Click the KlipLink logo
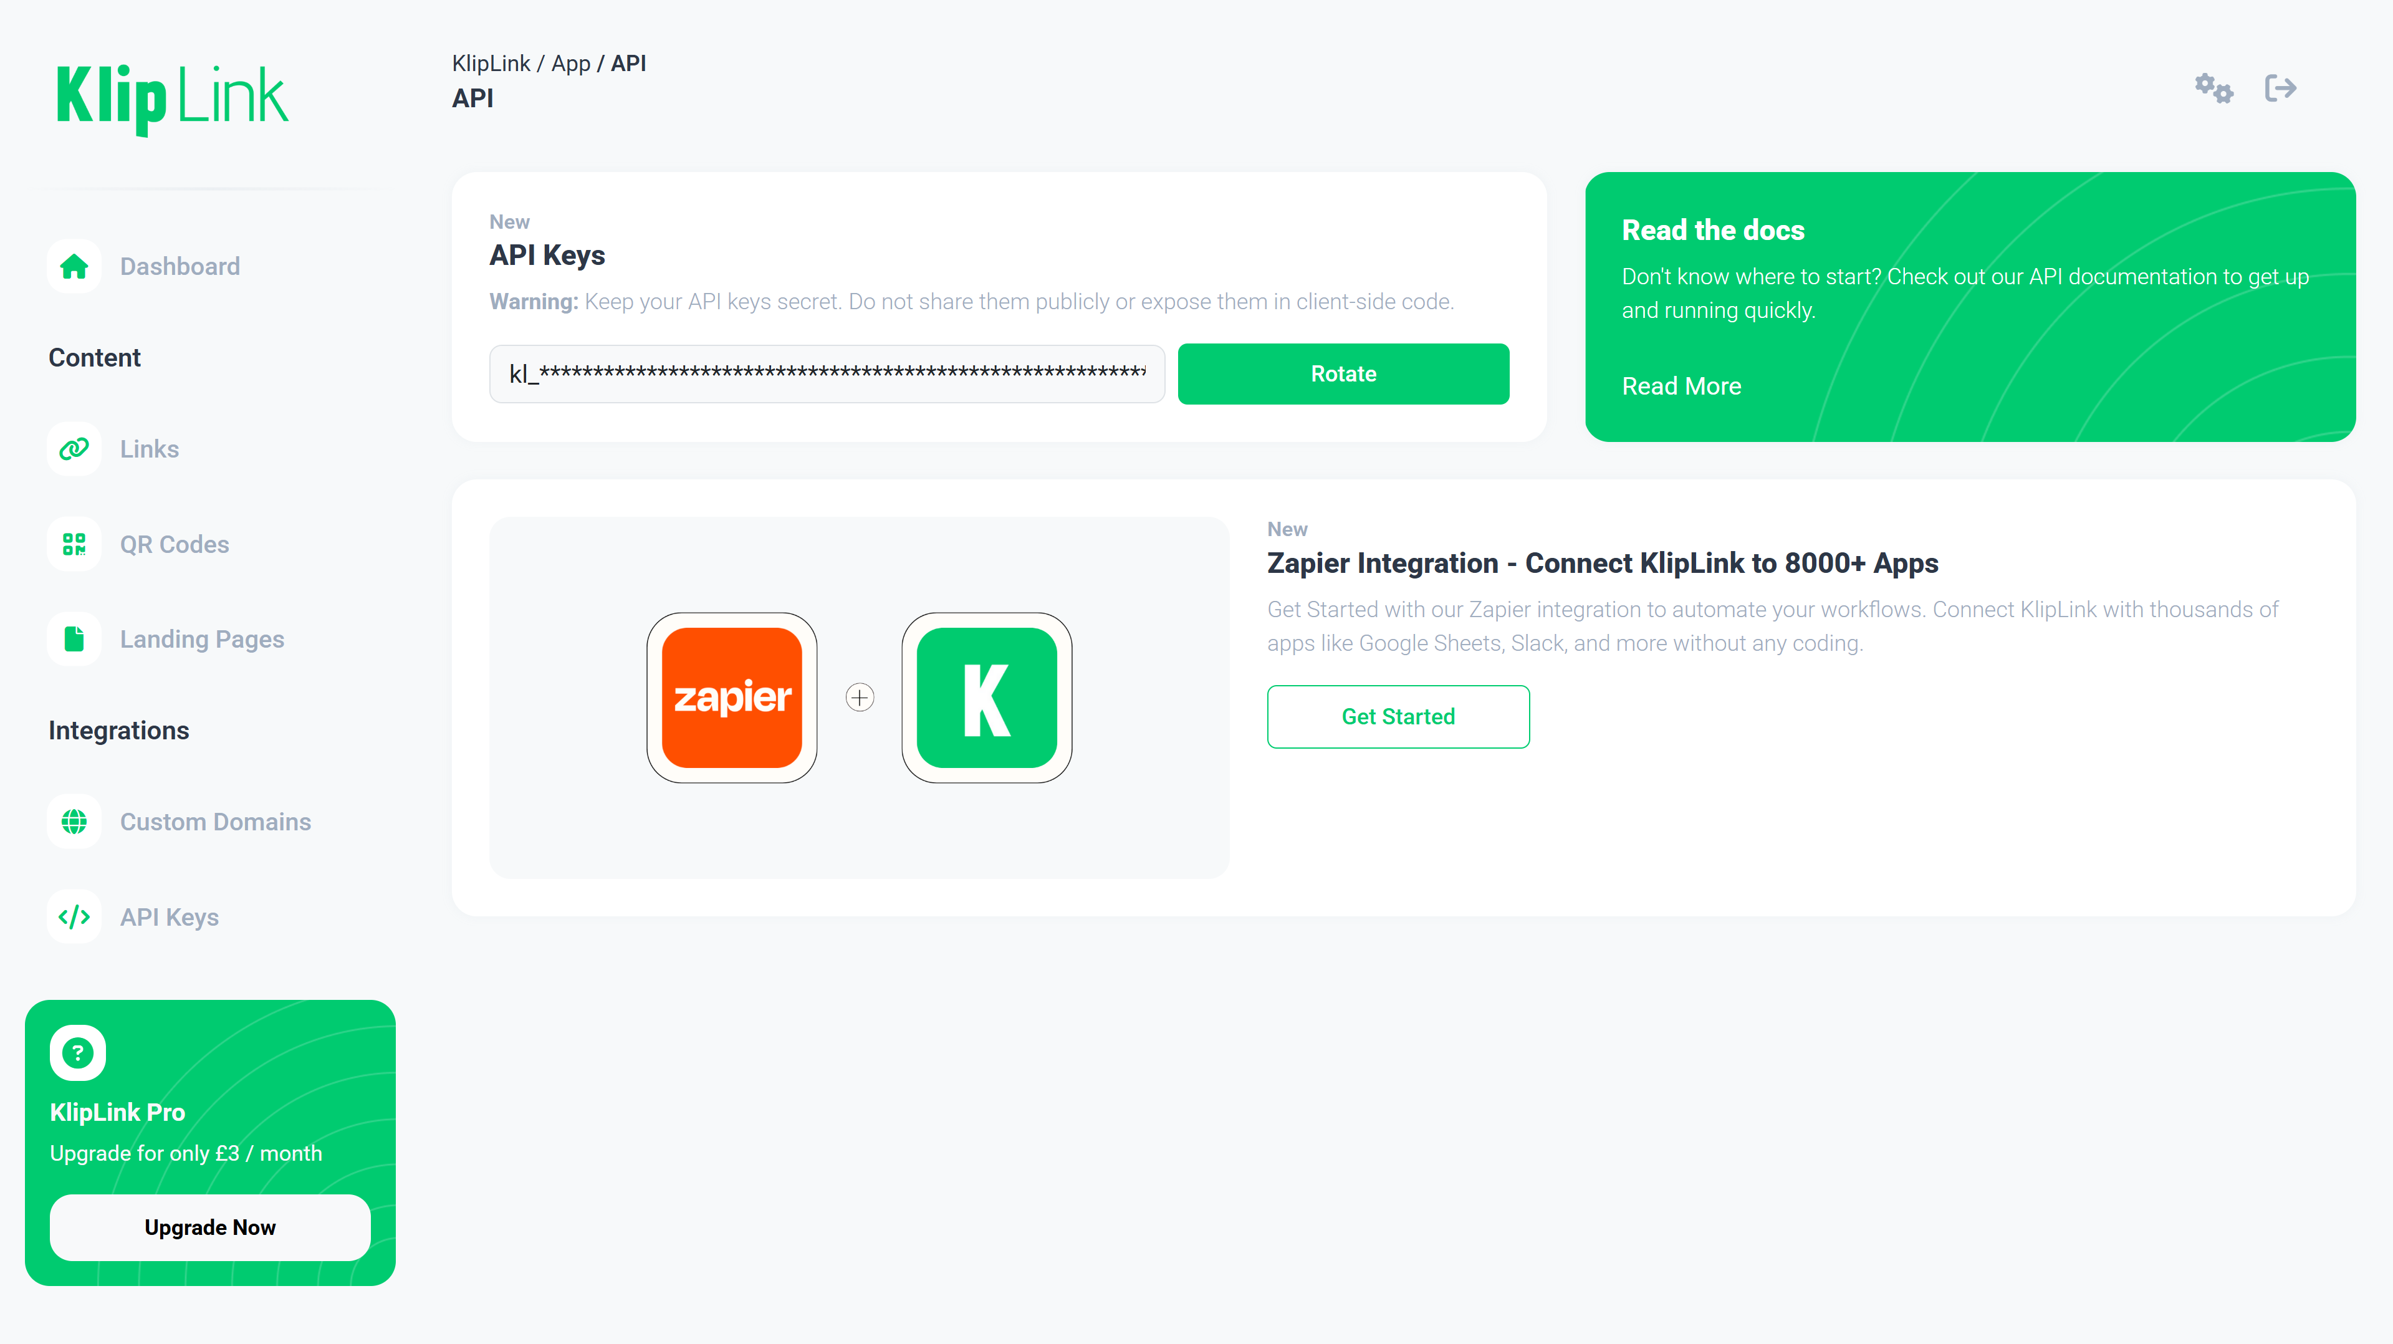 (x=172, y=97)
